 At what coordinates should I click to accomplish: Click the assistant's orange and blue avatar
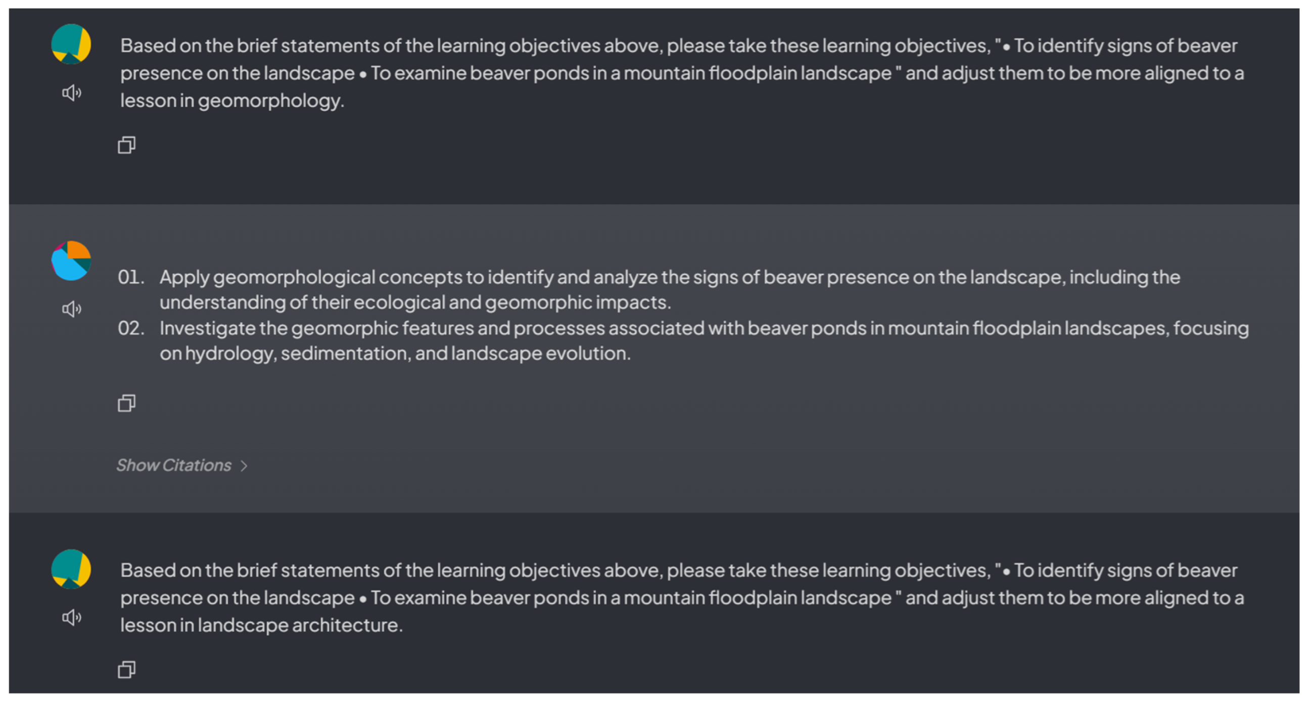click(71, 261)
